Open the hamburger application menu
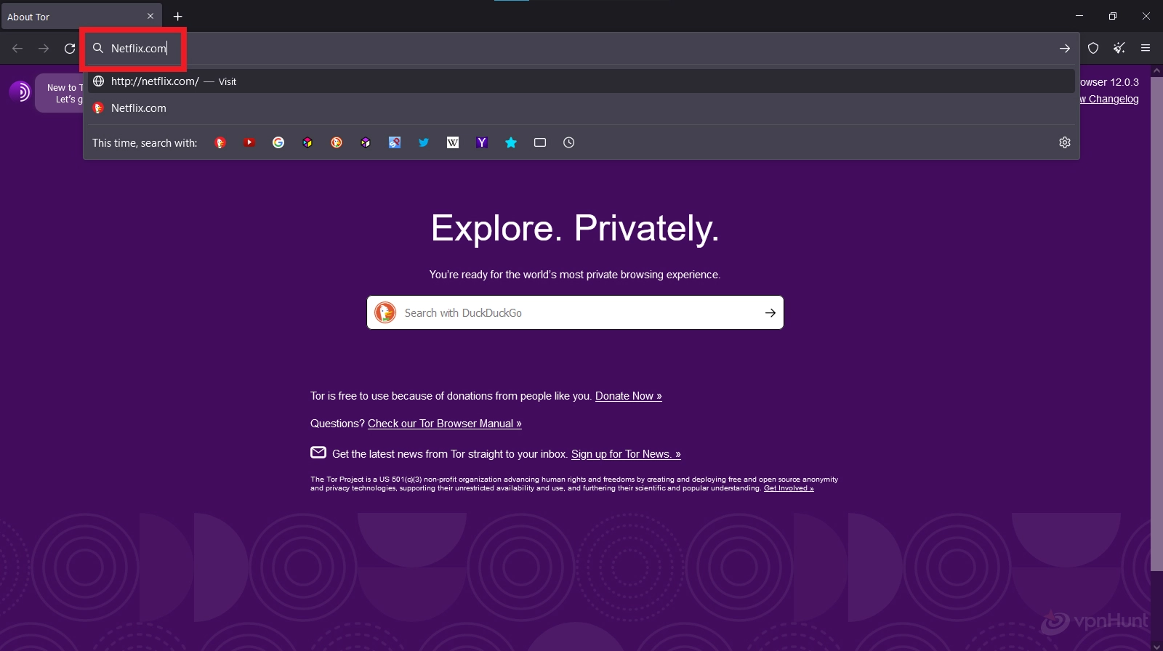 (1146, 49)
